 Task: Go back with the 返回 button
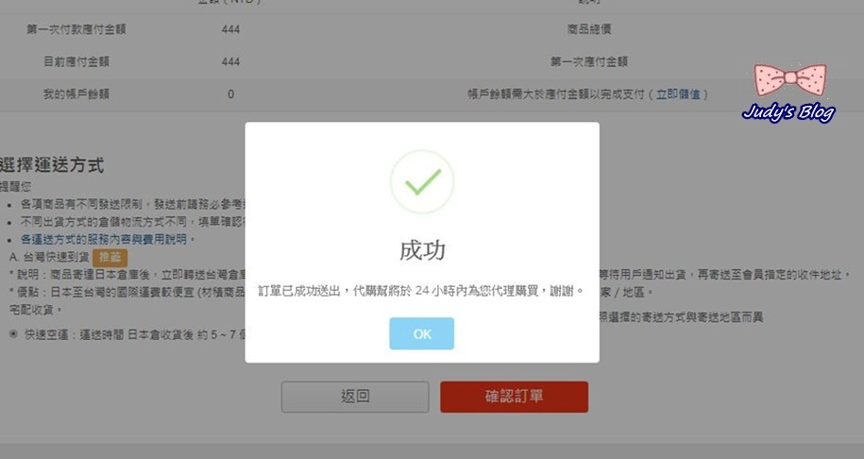pos(355,397)
